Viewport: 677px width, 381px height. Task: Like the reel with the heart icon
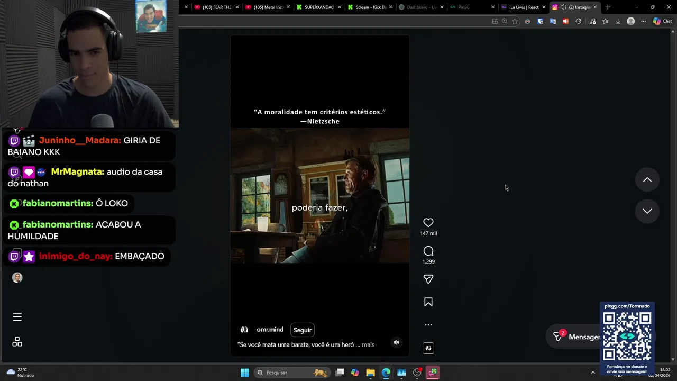coord(428,223)
